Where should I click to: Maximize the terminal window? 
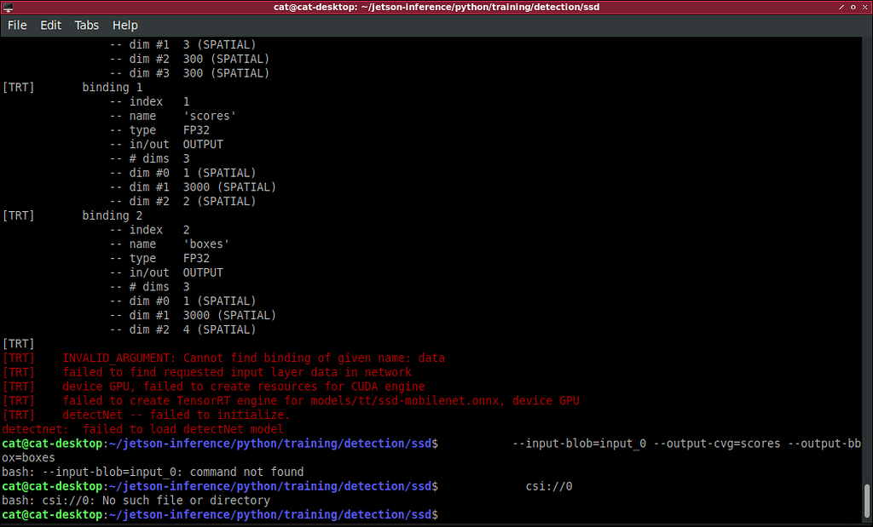coord(853,7)
